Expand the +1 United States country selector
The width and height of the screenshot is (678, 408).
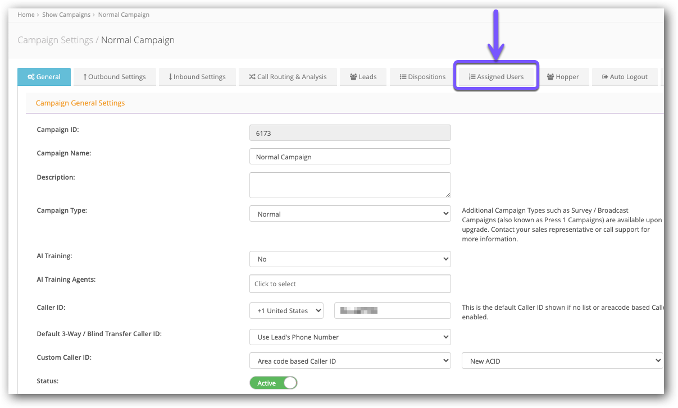click(x=286, y=311)
